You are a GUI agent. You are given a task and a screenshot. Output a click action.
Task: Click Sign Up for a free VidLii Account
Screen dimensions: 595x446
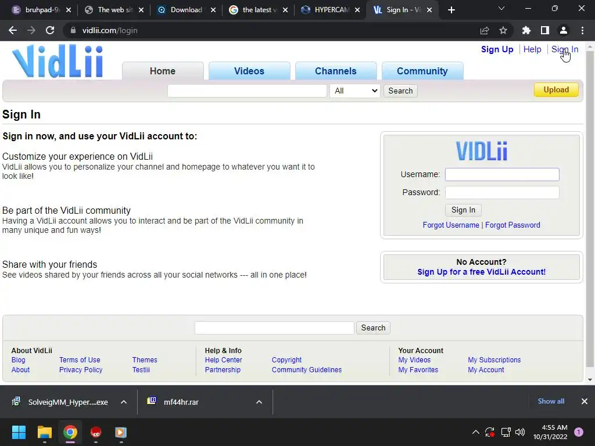pos(481,272)
